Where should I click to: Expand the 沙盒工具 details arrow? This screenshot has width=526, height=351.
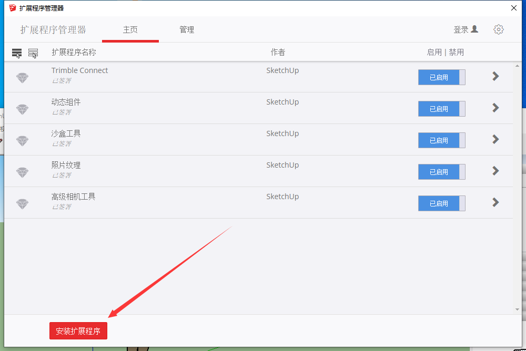(495, 139)
